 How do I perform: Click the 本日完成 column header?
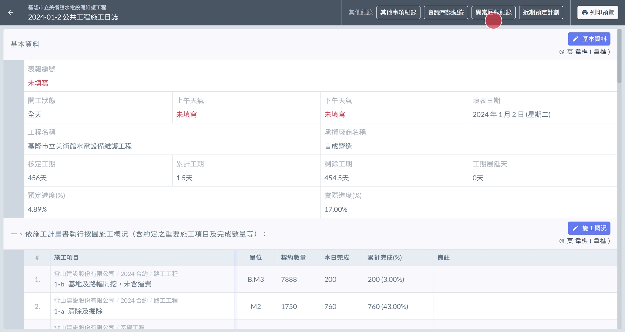pyautogui.click(x=336, y=258)
